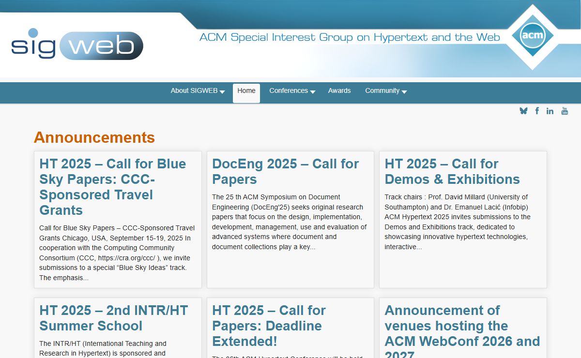Open HT 2025 Call for Blue Sky Papers
Viewport: 581px width, 358px height.
tap(113, 187)
